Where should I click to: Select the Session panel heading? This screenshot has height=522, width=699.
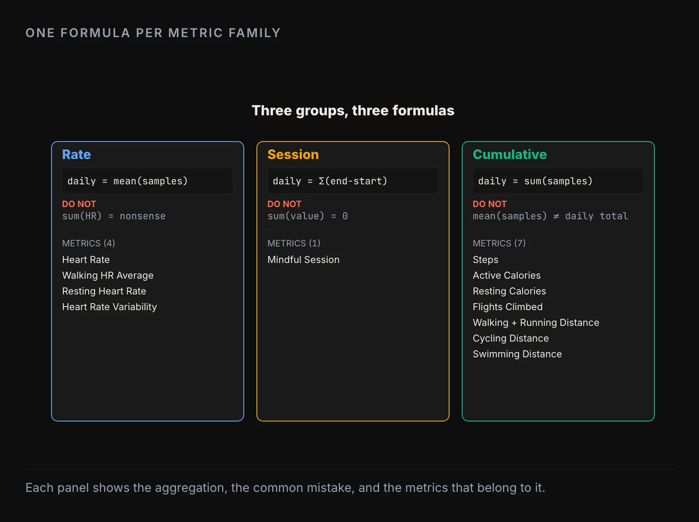[293, 154]
